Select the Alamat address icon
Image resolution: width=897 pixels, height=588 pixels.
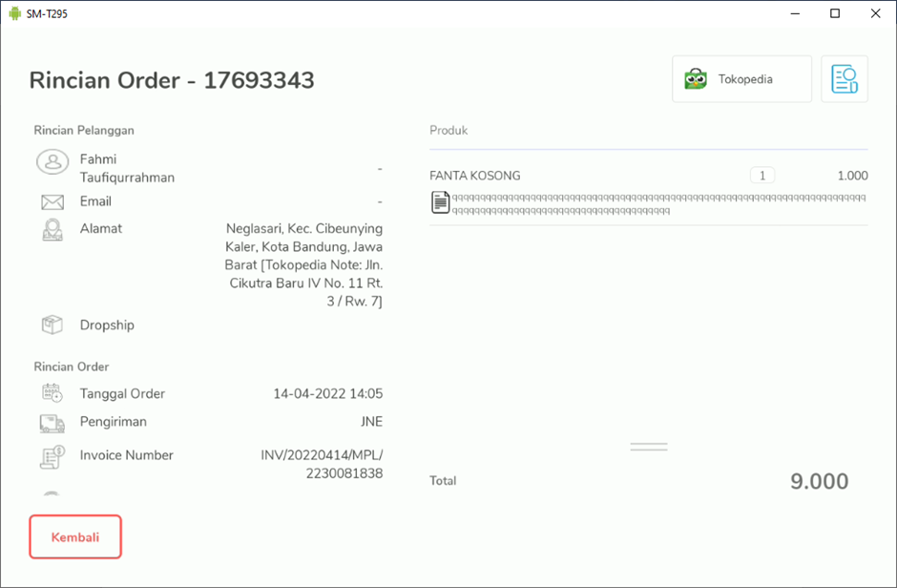(52, 230)
